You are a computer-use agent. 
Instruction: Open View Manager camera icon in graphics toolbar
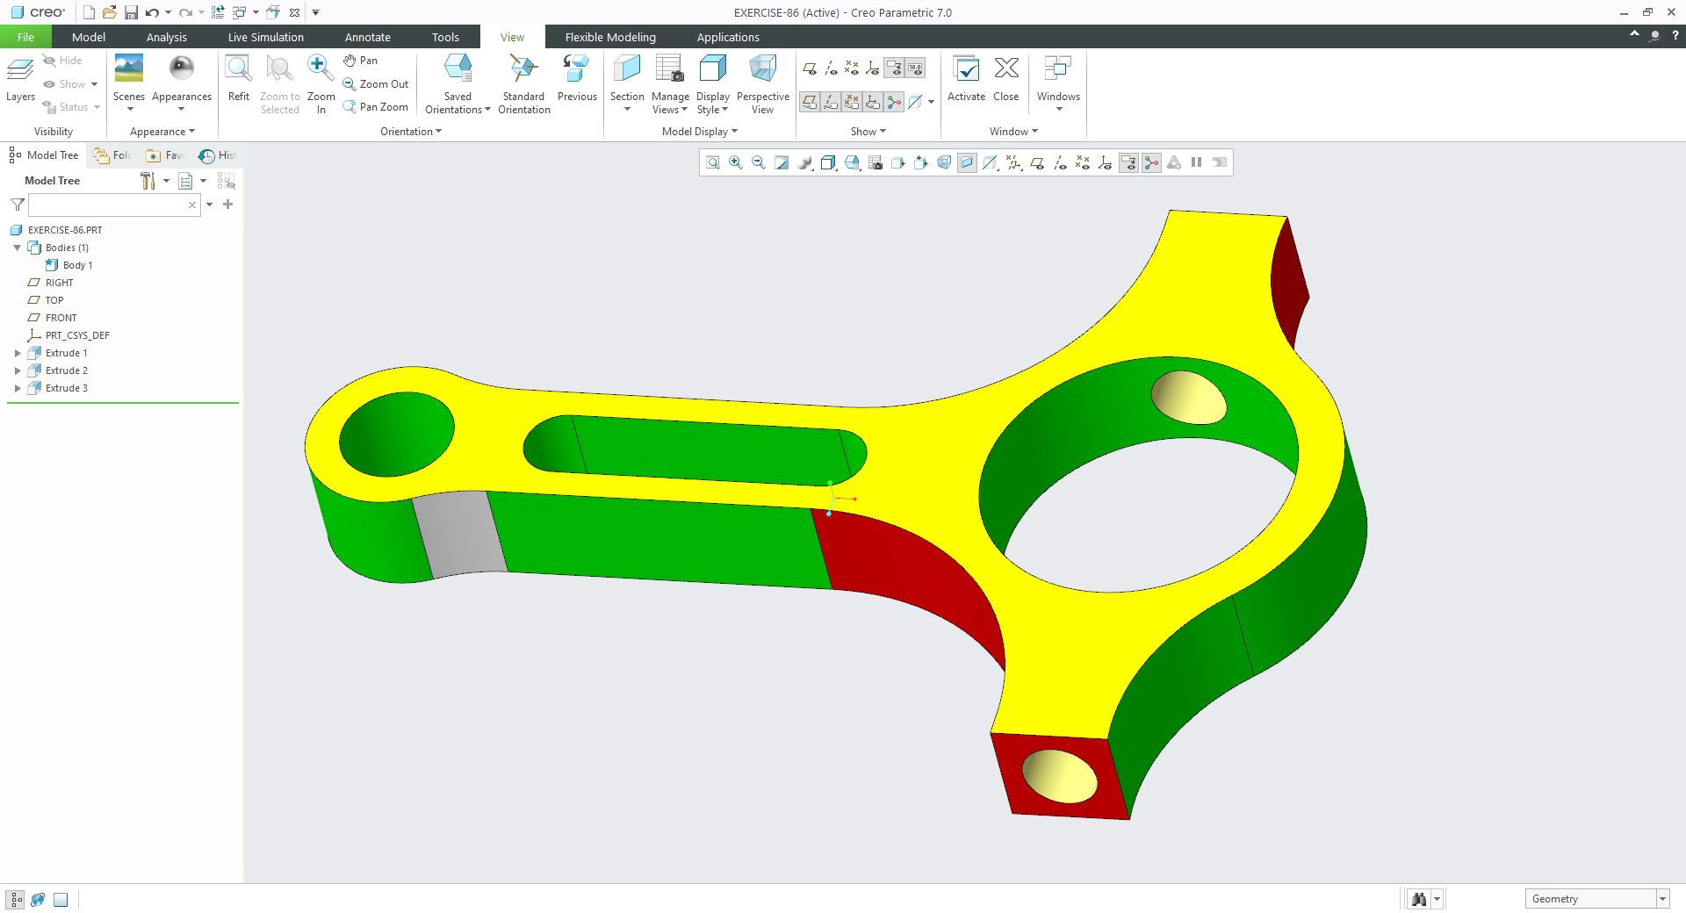875,162
